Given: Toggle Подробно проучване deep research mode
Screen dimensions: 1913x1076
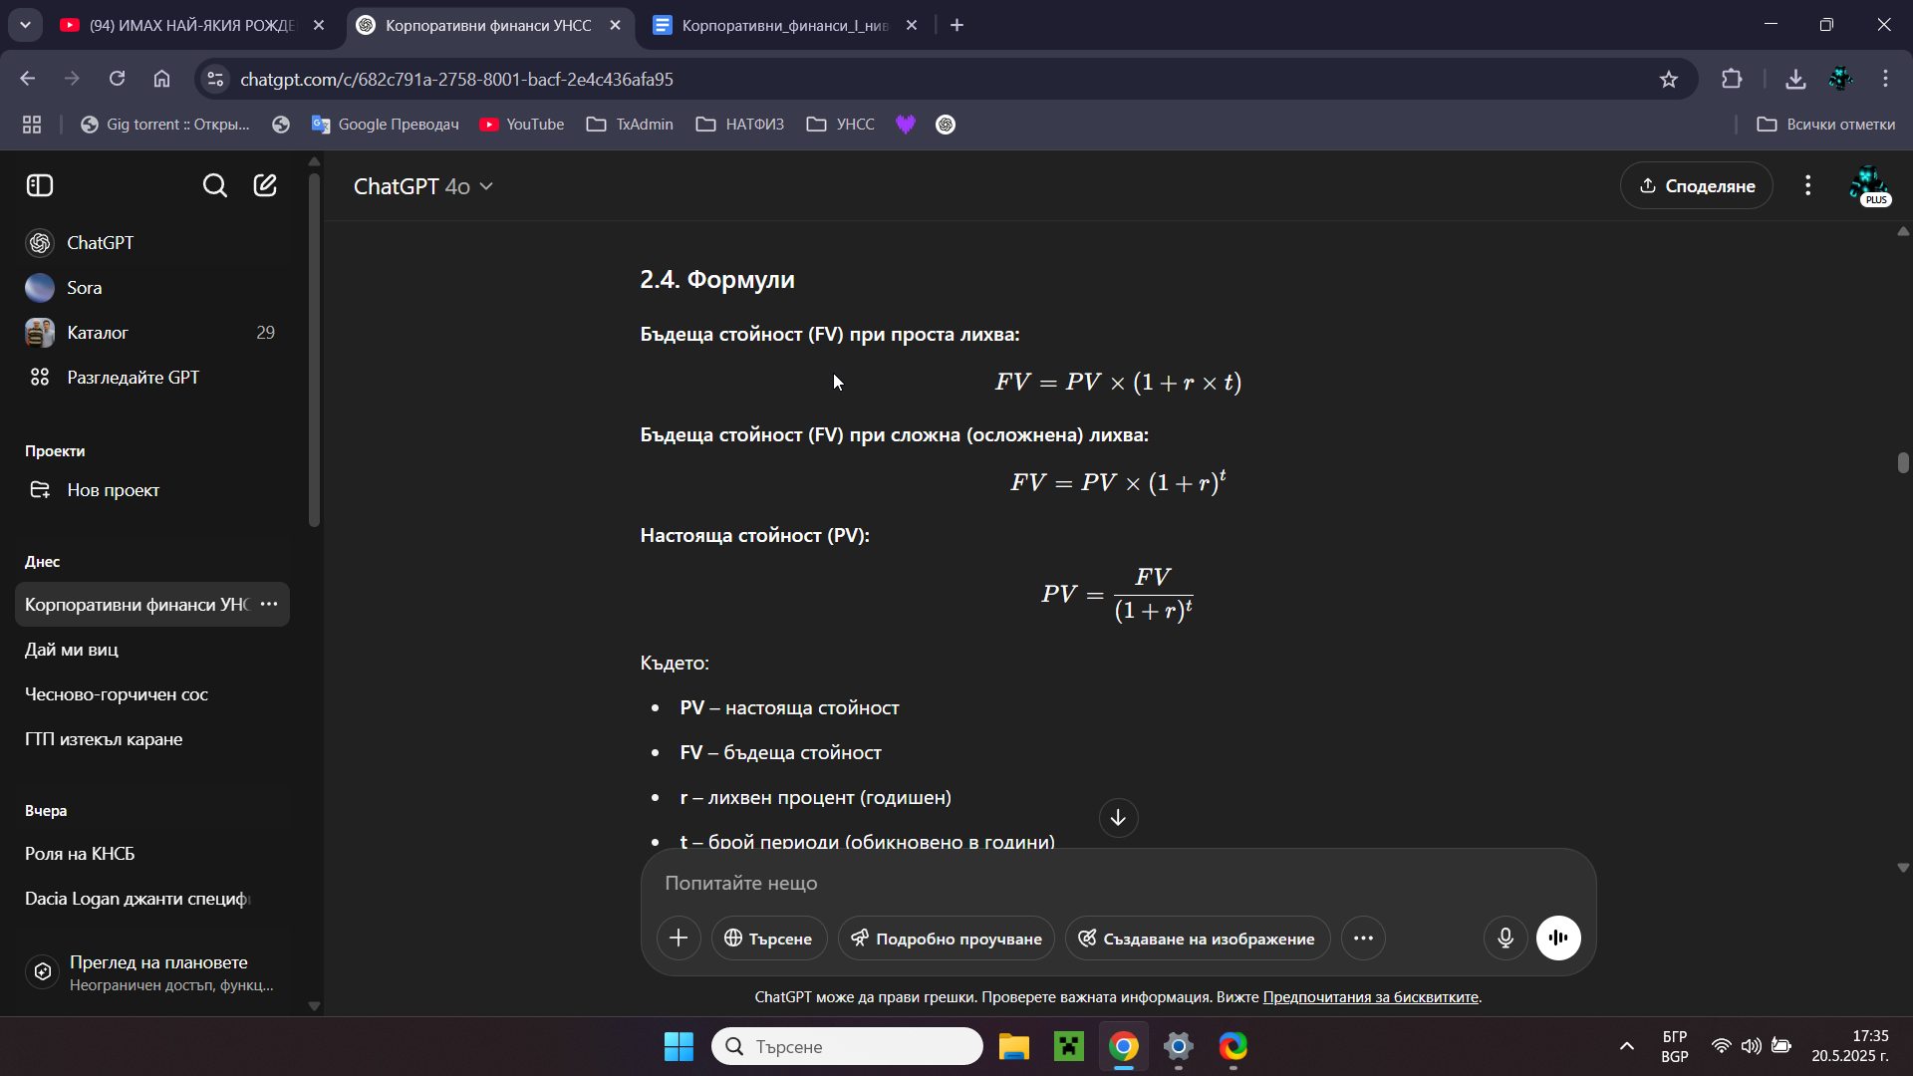Looking at the screenshot, I should (946, 939).
